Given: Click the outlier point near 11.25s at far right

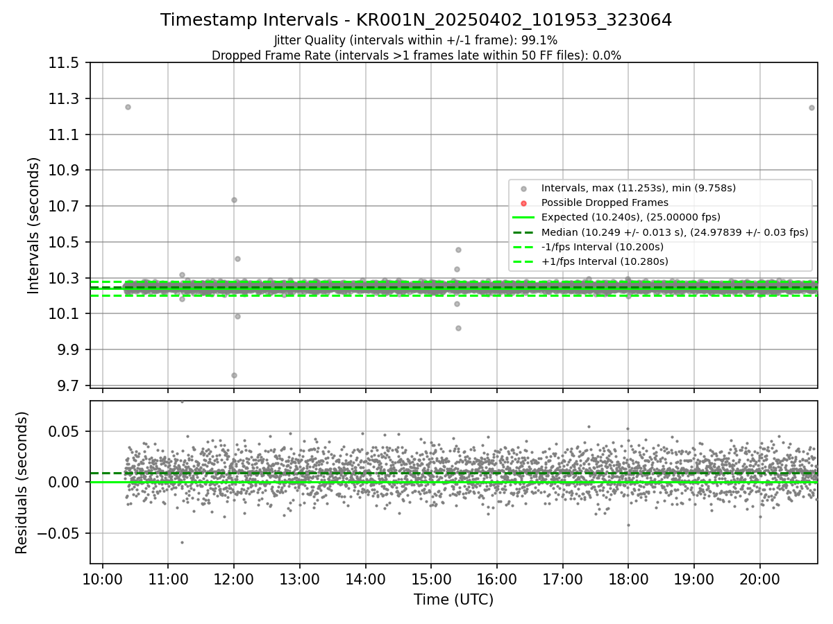Looking at the screenshot, I should (811, 107).
